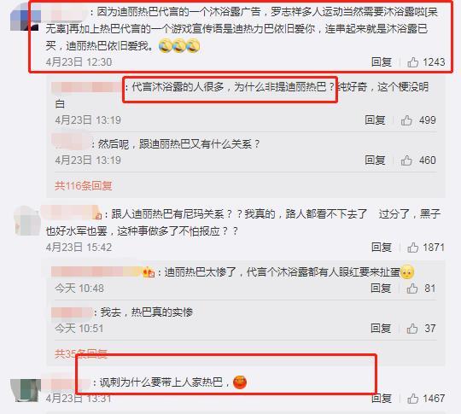The width and height of the screenshot is (461, 414).
Task: Reply to the 13:31 April 23 comment
Action: [382, 399]
